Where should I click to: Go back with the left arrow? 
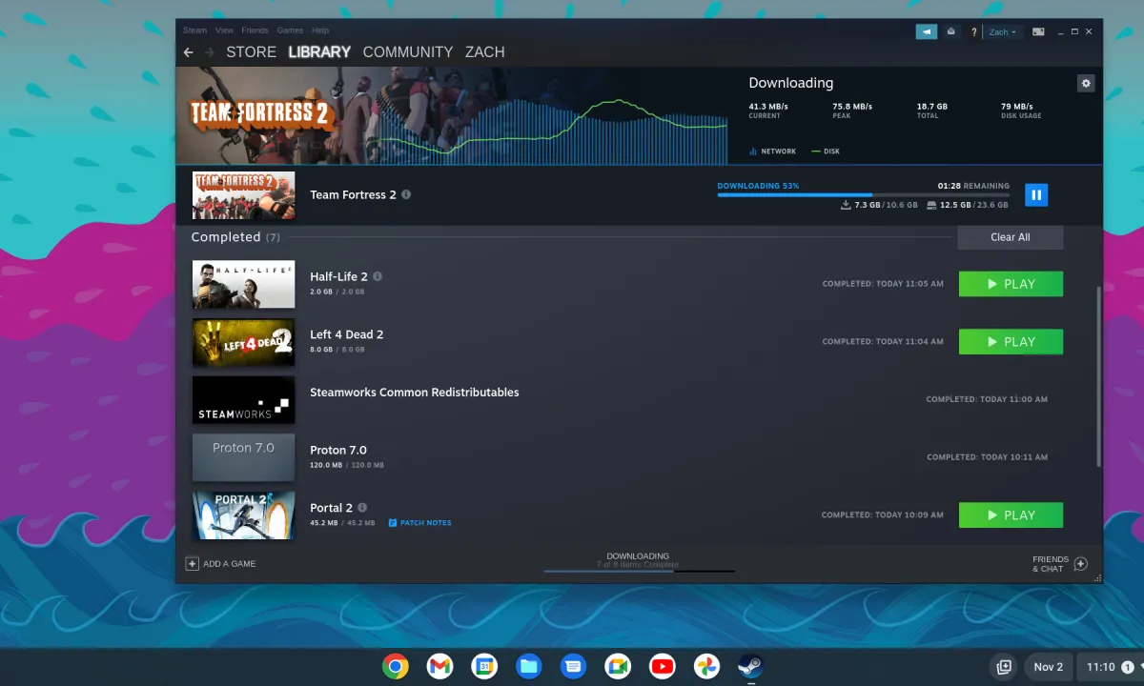click(x=188, y=52)
